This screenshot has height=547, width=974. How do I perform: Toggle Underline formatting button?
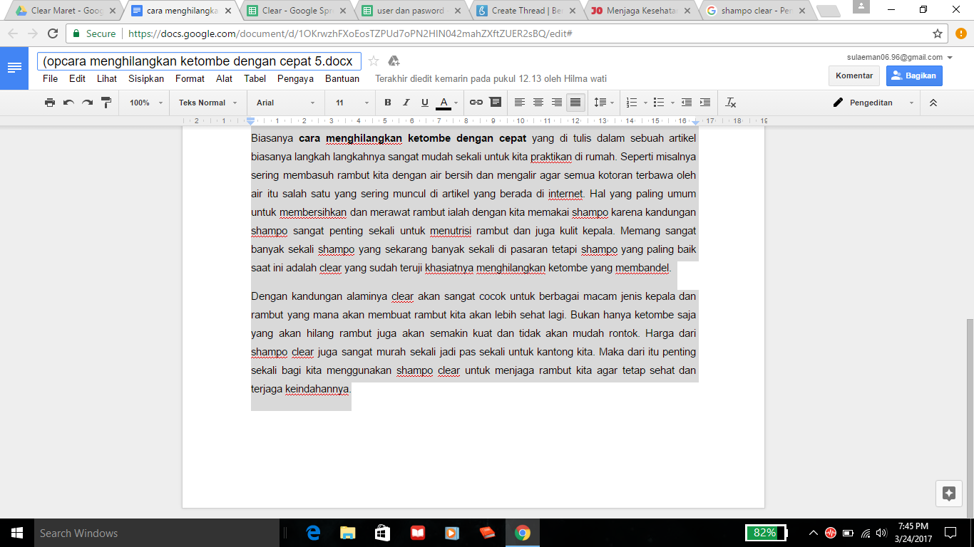point(425,103)
